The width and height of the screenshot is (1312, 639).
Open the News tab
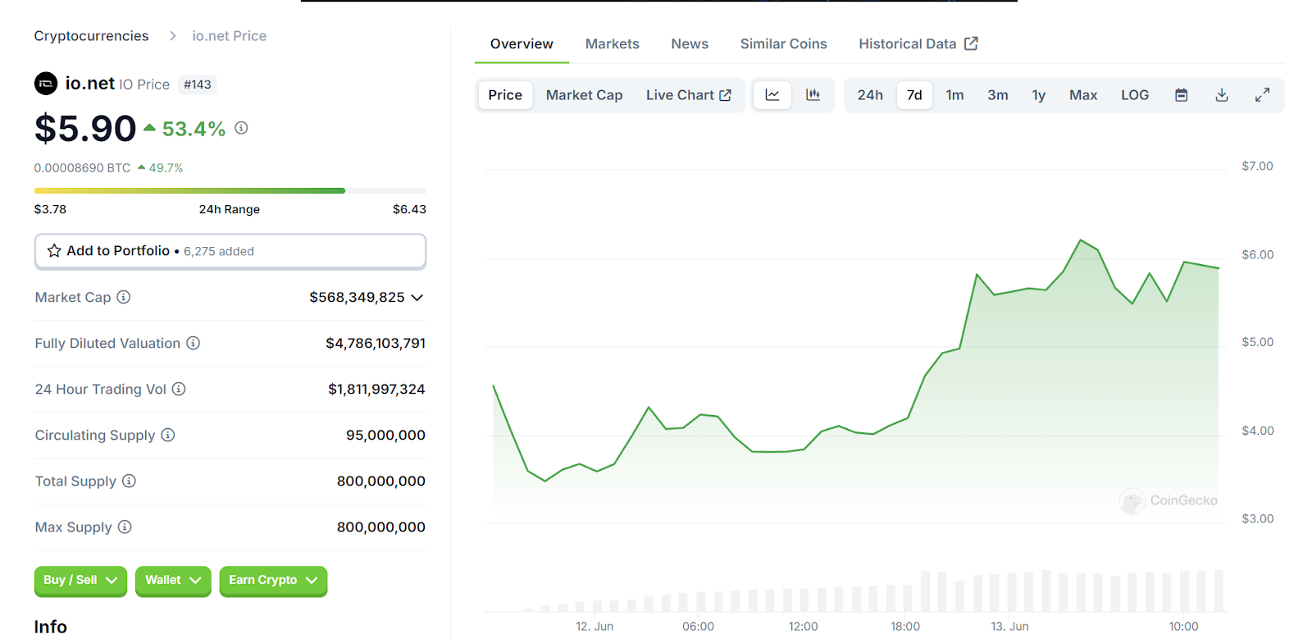[x=690, y=44]
